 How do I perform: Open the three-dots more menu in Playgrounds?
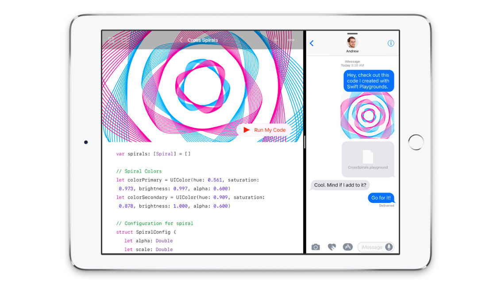(x=291, y=40)
